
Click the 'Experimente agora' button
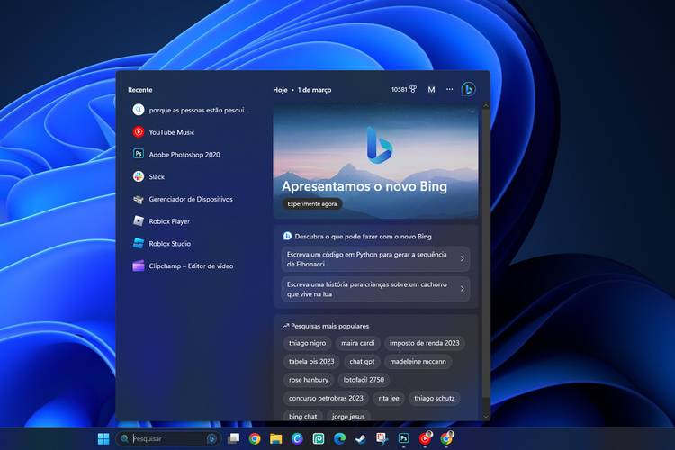[x=312, y=204]
